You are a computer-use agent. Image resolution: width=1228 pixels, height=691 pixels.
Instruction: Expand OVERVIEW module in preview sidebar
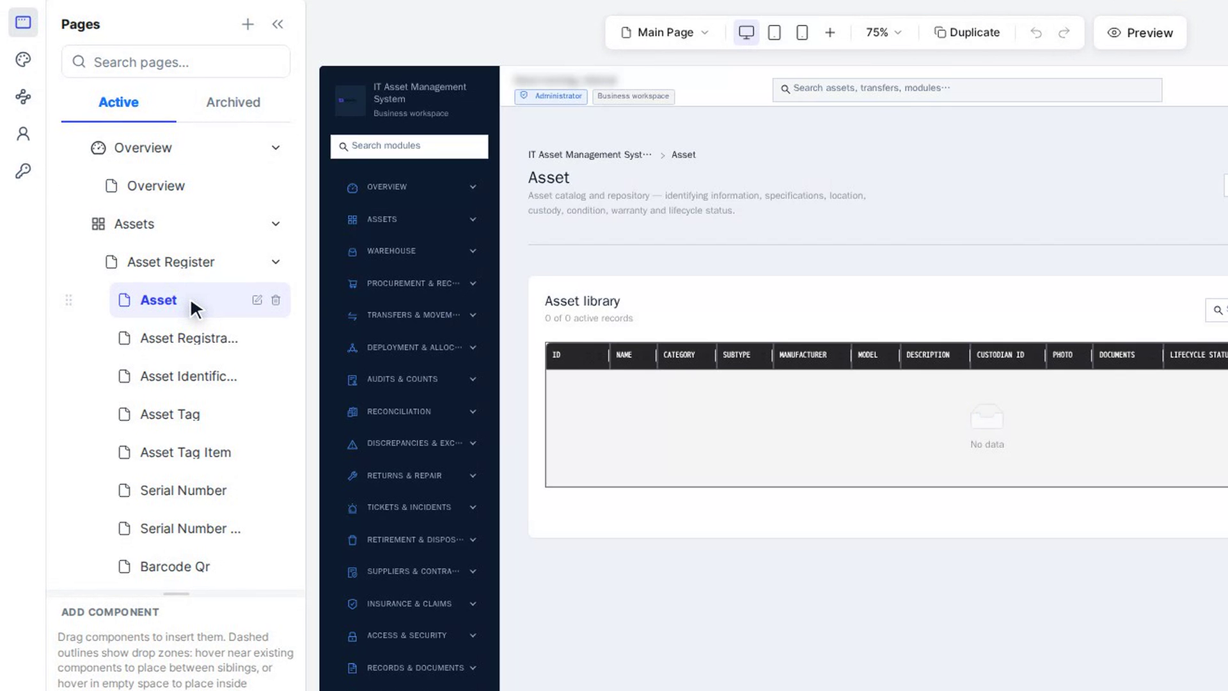click(x=473, y=187)
